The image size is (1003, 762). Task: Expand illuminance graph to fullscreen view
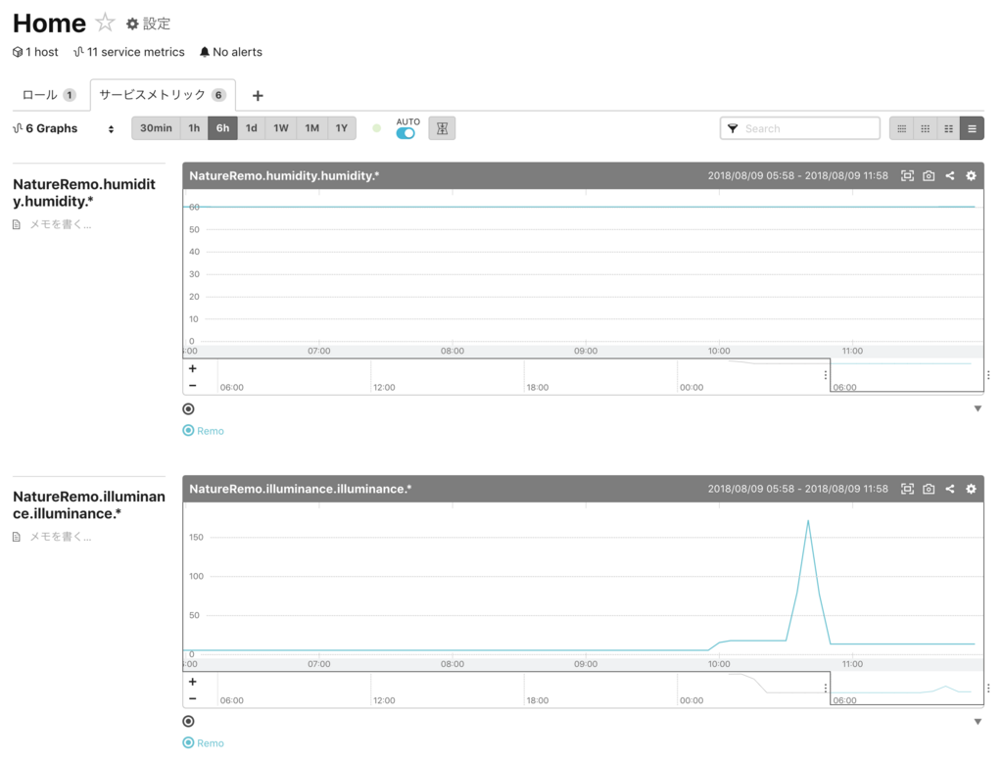coord(907,489)
